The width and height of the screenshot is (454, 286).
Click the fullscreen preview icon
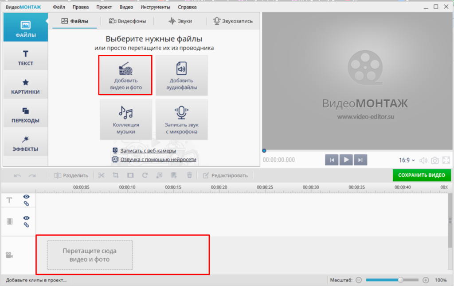pos(446,160)
